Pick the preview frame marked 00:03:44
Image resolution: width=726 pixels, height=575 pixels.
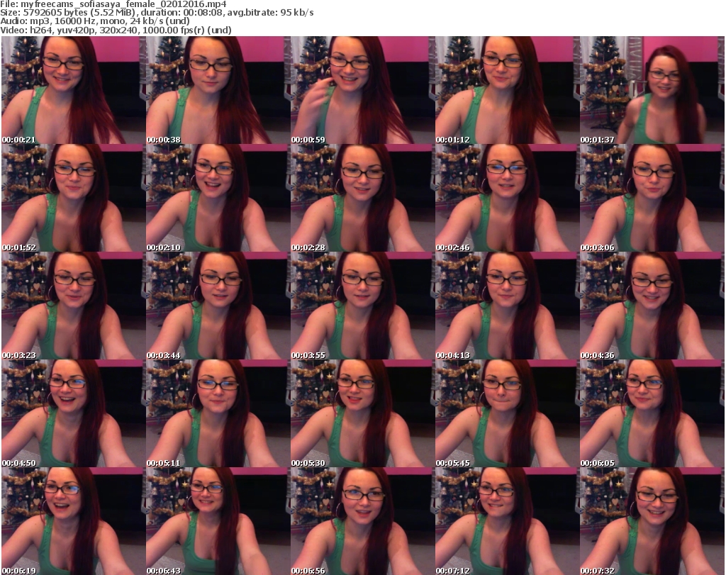pos(218,306)
